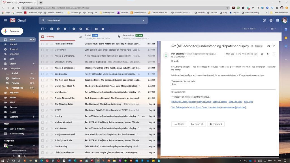Show search options dropdown arrow
The image size is (290, 163).
tap(143, 20)
